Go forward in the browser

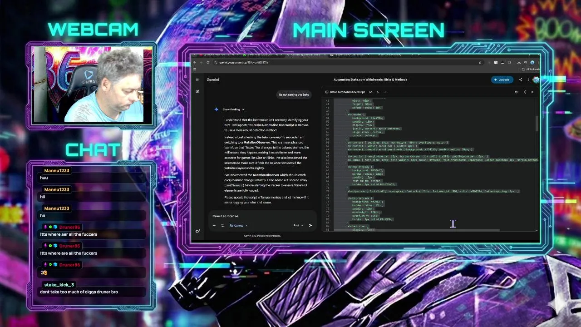tap(201, 62)
